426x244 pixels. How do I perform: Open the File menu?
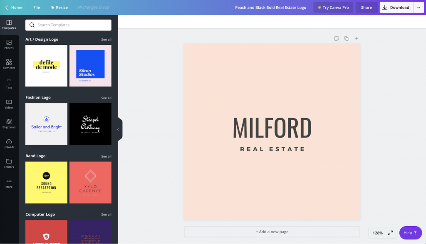coord(37,7)
